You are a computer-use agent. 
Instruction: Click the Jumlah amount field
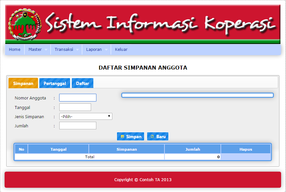click(x=78, y=126)
